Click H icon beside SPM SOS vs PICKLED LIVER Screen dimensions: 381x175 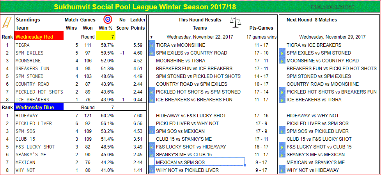[x=282, y=131]
